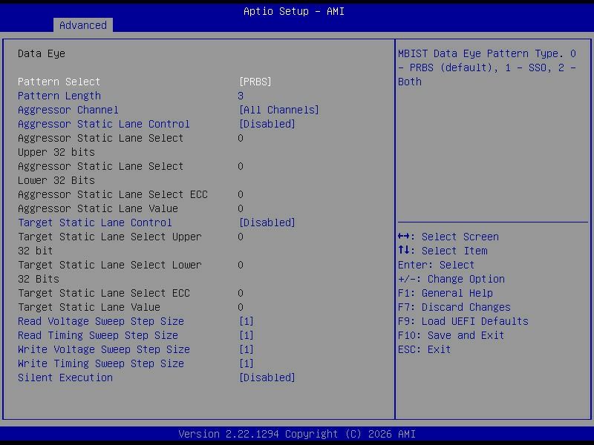
Task: Select the Pattern Length setting
Action: click(x=59, y=96)
